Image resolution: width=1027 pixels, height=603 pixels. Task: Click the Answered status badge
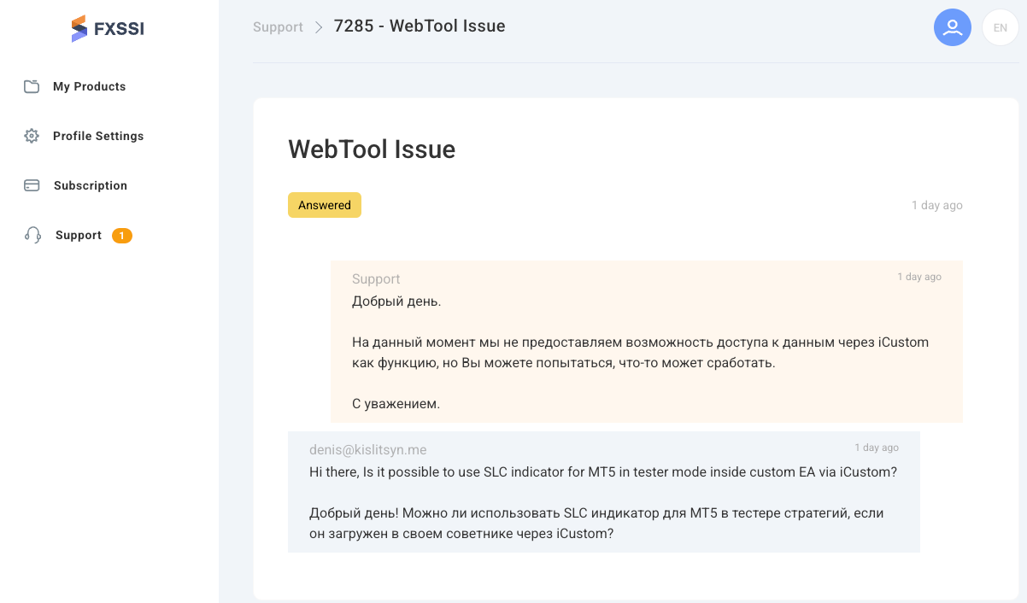[x=325, y=205]
